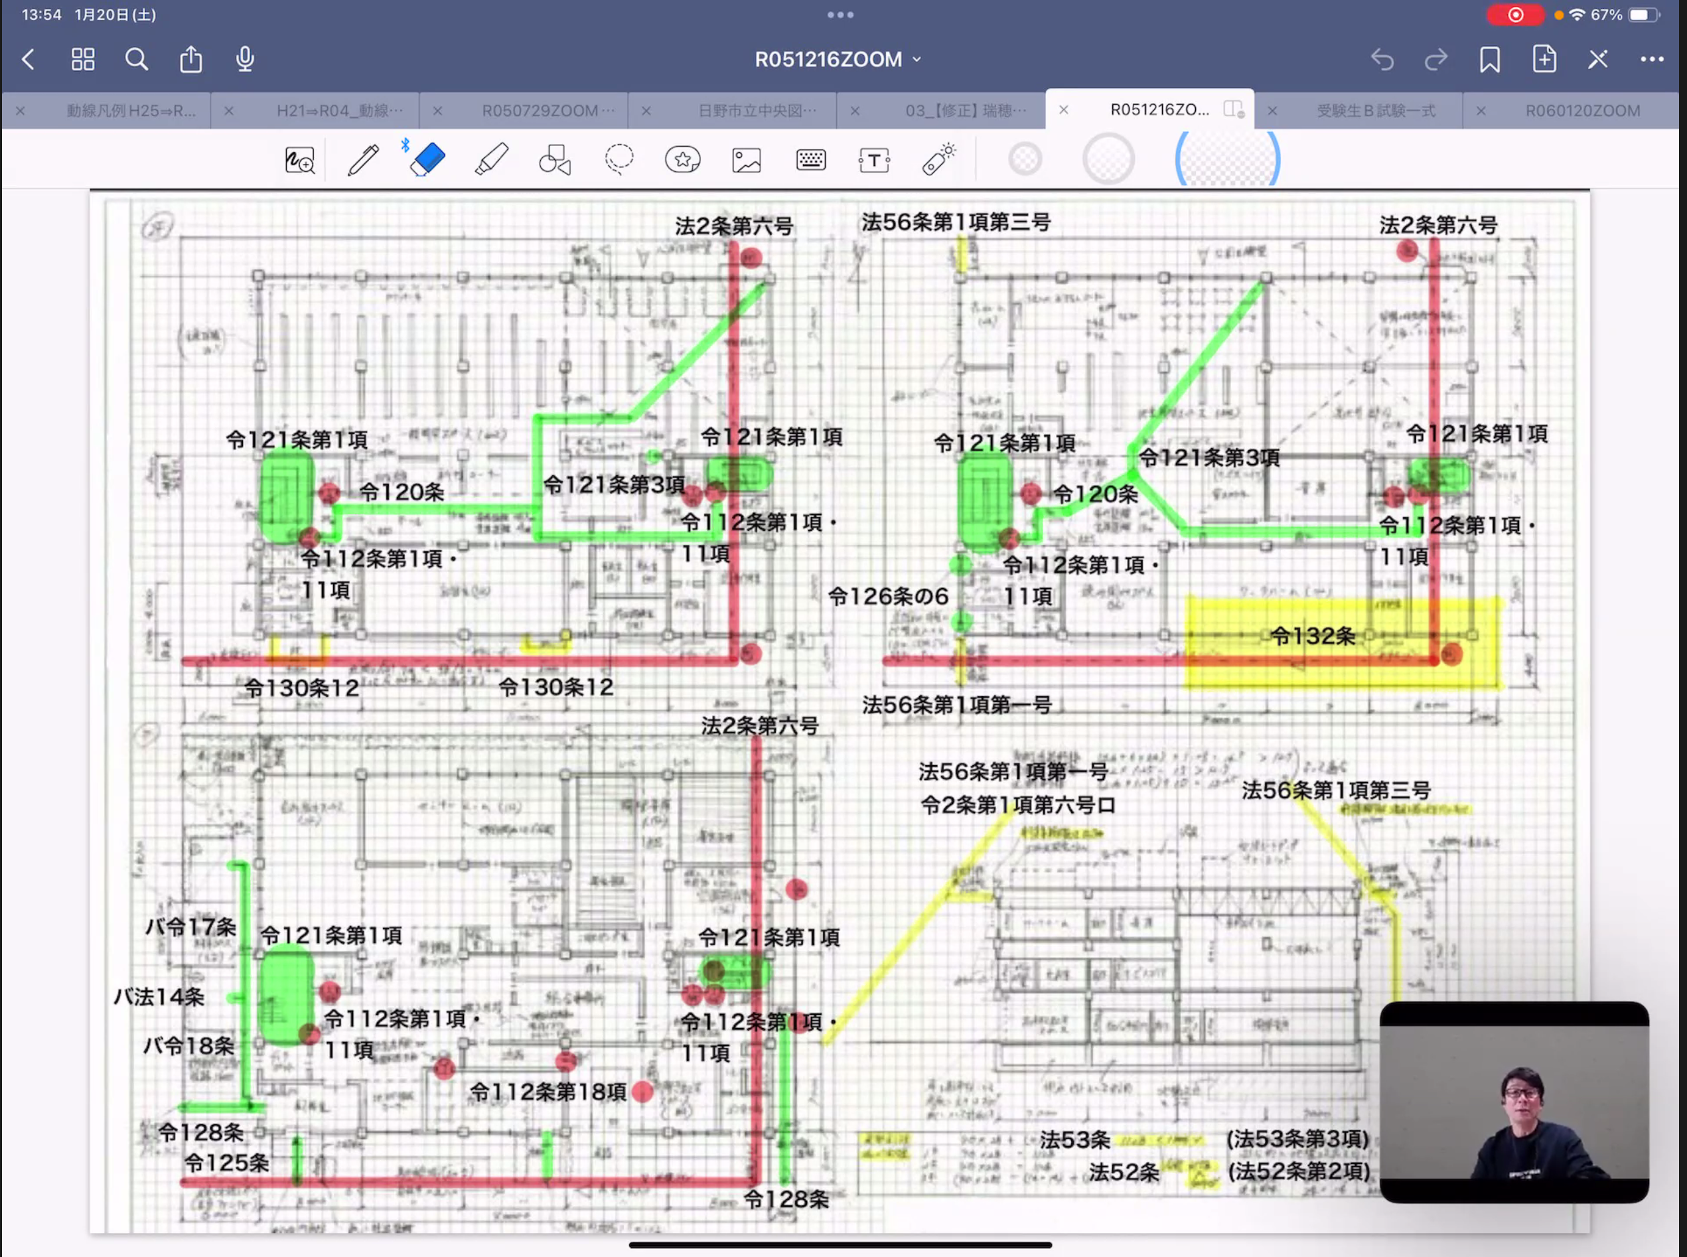Open the zoom window tool
Image resolution: width=1687 pixels, height=1257 pixels.
pos(299,160)
